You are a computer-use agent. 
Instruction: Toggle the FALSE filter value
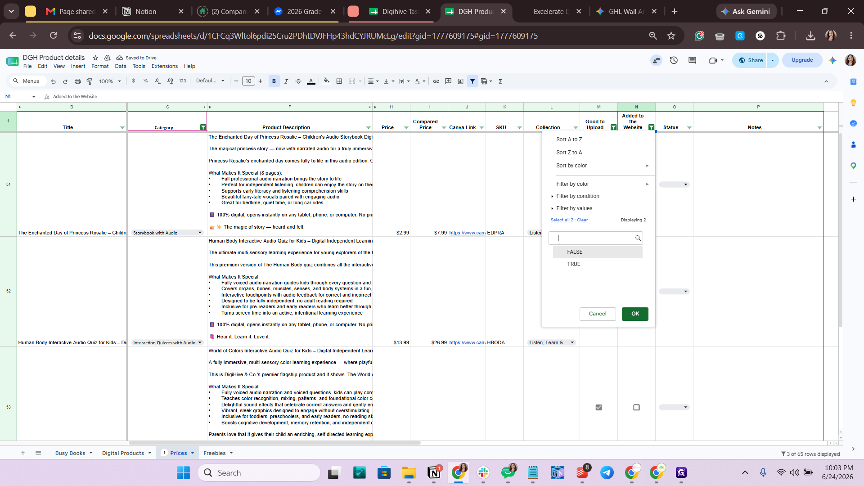pos(598,252)
